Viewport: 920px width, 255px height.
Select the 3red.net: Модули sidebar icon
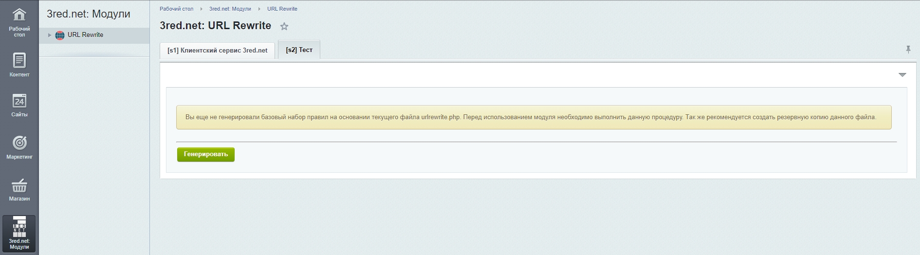tap(19, 233)
